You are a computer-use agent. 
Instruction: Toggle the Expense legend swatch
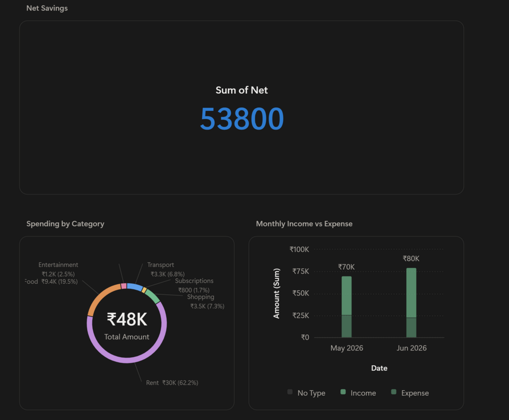pyautogui.click(x=394, y=392)
